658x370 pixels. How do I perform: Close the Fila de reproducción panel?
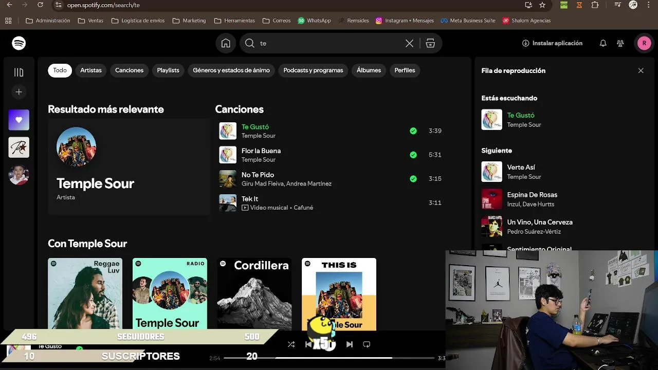(641, 70)
